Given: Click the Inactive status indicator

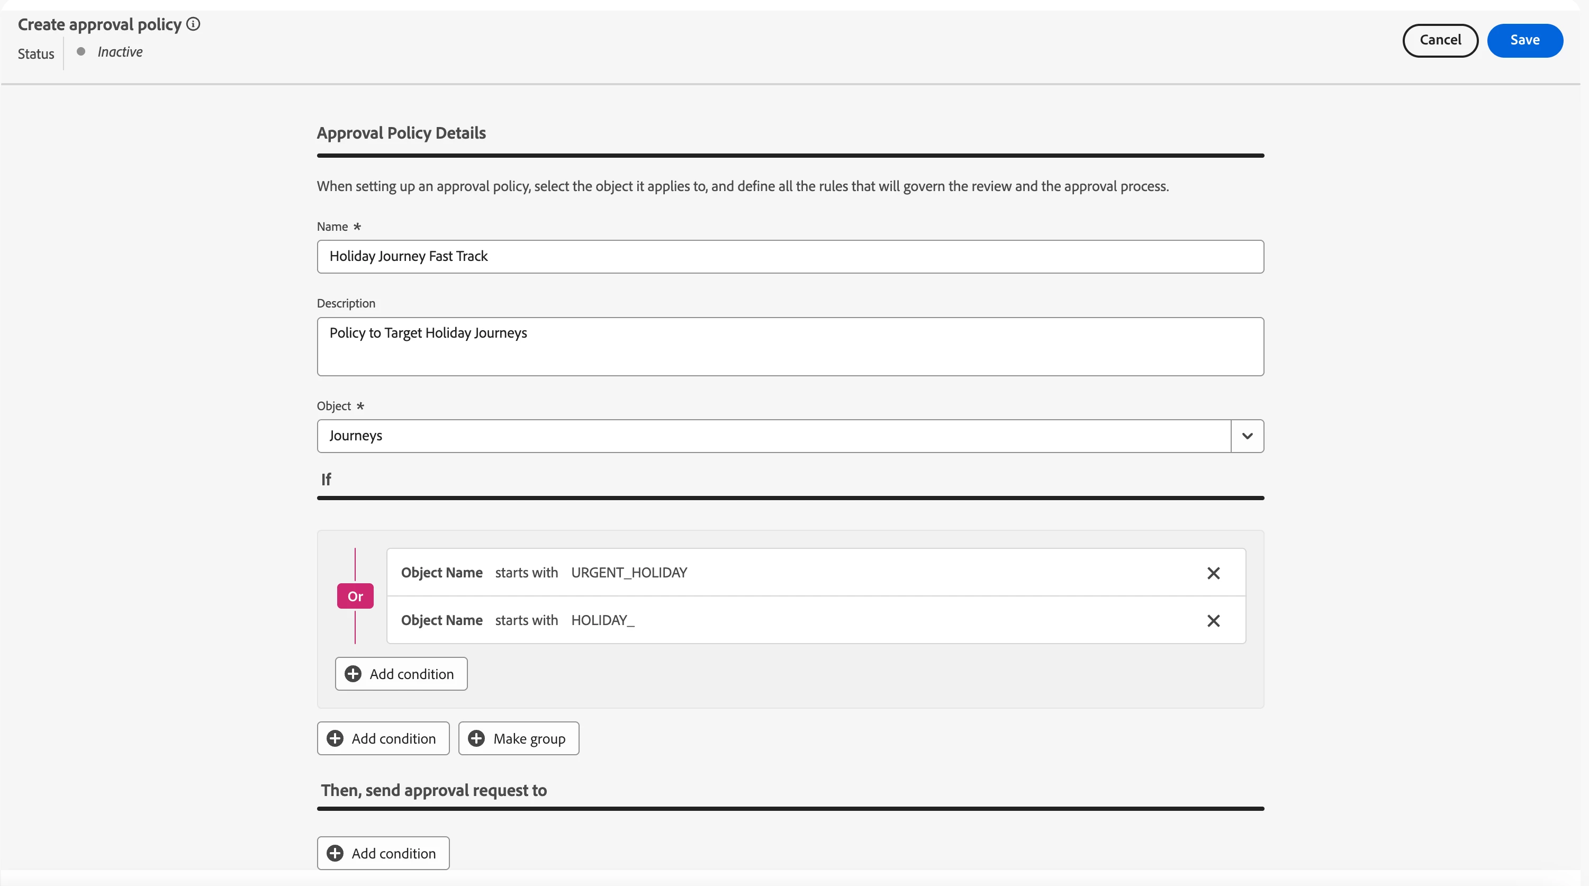Looking at the screenshot, I should 119,52.
